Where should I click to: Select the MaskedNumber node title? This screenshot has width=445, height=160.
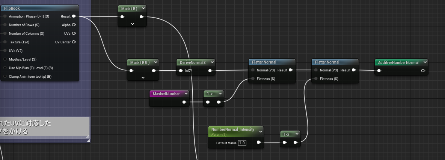pyautogui.click(x=166, y=93)
